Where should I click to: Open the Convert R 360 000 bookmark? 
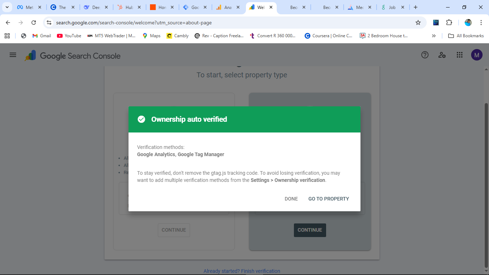click(273, 36)
